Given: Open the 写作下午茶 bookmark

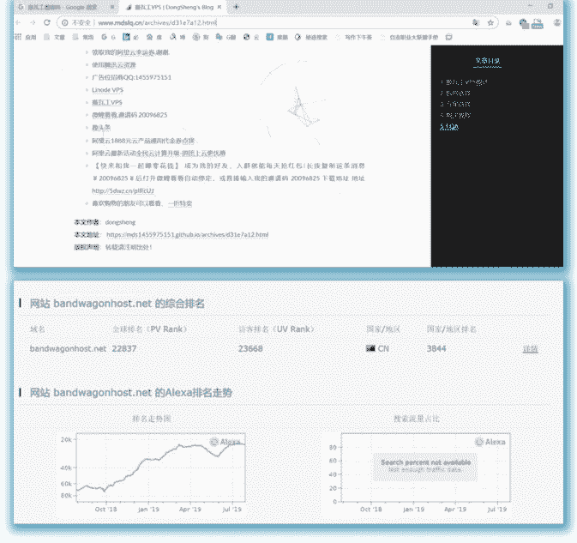Looking at the screenshot, I should click(356, 38).
